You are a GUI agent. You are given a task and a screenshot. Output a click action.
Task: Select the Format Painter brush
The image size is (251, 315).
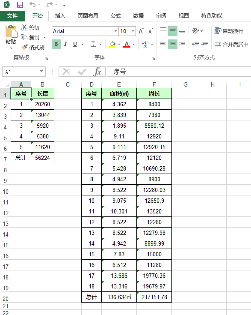point(24,47)
